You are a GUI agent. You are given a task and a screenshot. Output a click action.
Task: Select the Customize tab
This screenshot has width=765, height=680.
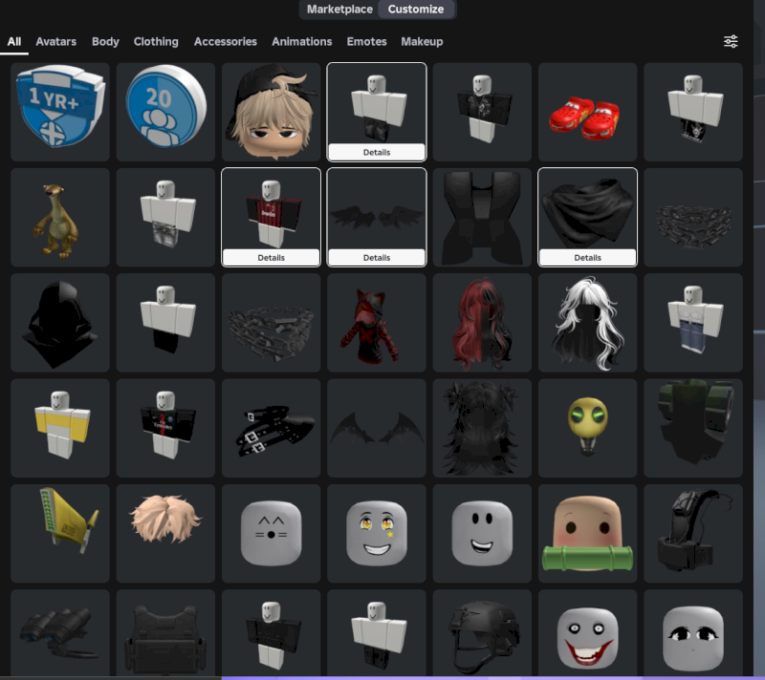tap(416, 10)
